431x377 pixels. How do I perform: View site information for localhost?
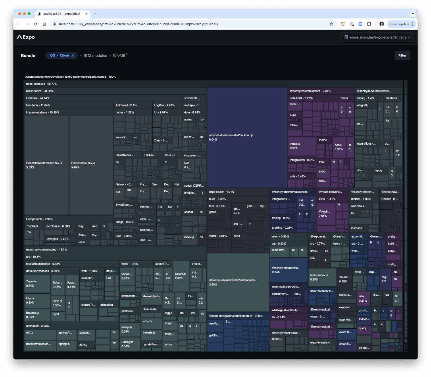[x=54, y=24]
